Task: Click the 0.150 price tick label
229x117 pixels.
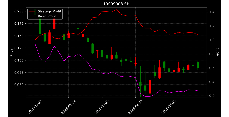Action: (19, 36)
